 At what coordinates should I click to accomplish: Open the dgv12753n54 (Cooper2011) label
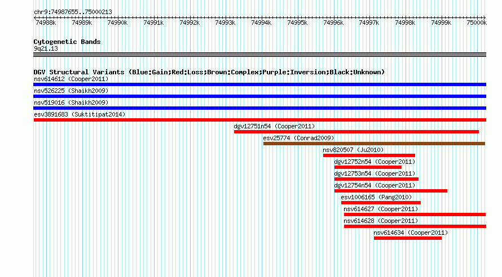(x=375, y=173)
